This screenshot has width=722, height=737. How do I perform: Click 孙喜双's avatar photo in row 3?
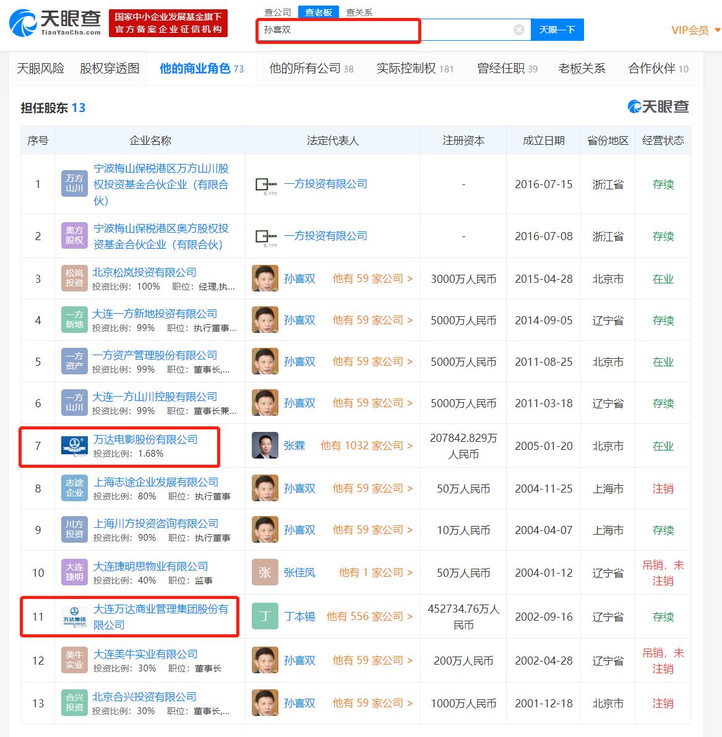[265, 278]
